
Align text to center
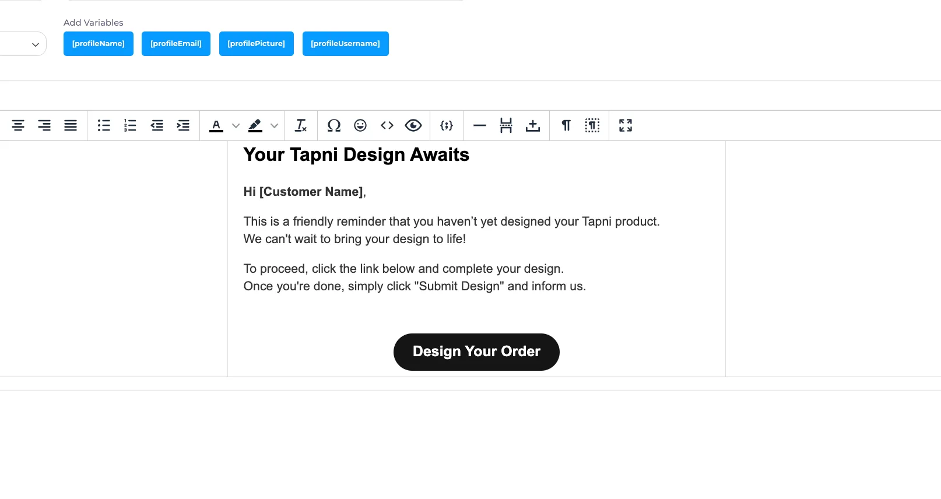point(18,125)
